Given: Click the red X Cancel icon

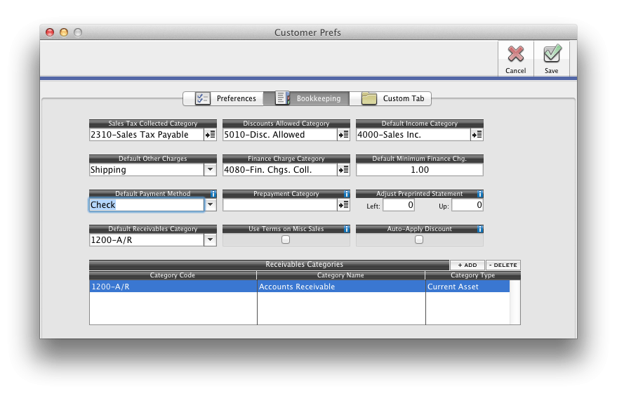Looking at the screenshot, I should coord(515,54).
